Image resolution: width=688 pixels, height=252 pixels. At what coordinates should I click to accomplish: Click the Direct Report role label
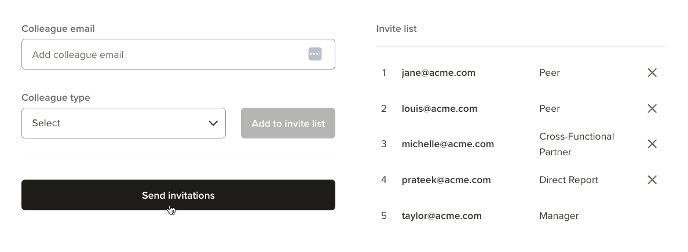point(569,180)
